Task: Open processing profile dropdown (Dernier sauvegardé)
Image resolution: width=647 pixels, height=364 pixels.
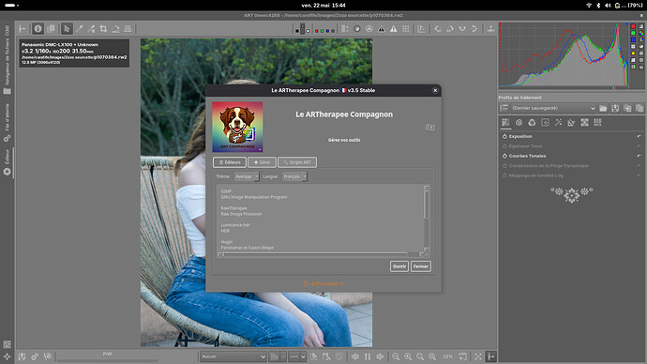Action: (x=553, y=108)
